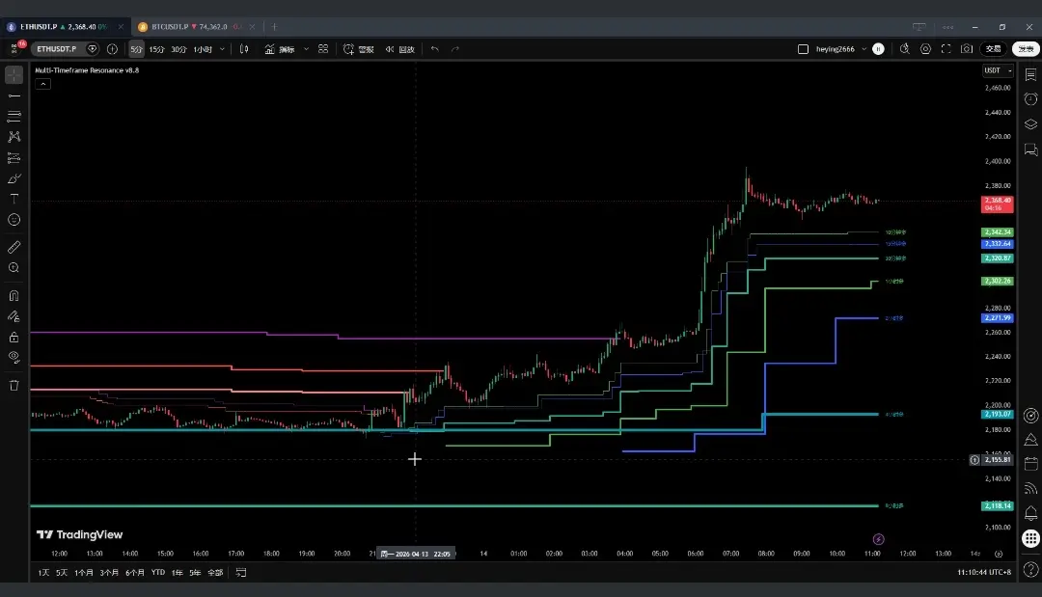
Task: Open chart settings hexagon icon
Action: point(925,49)
